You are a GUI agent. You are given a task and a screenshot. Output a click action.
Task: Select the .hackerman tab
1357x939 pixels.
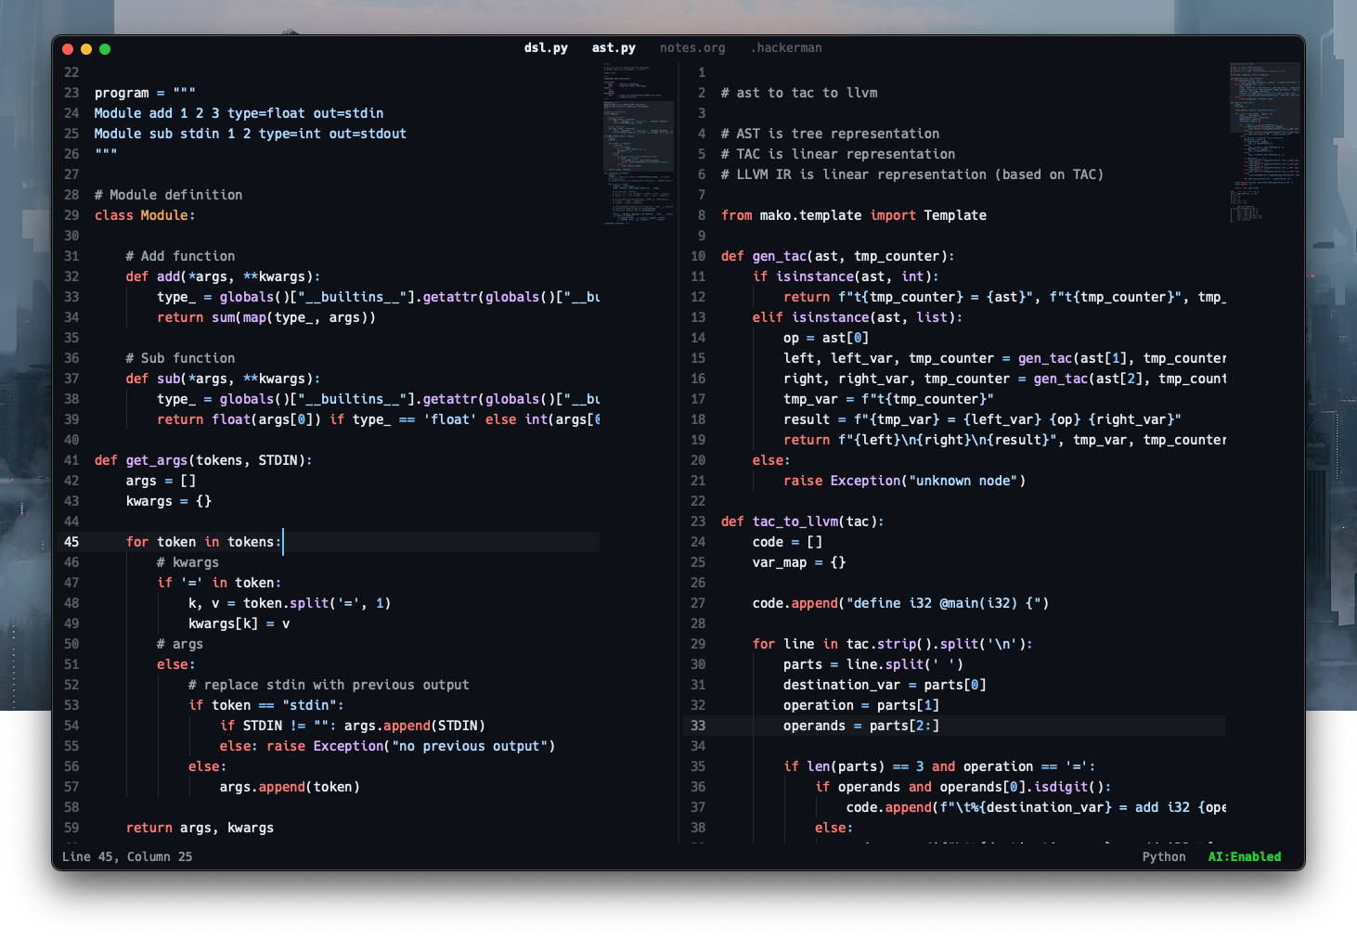tap(785, 47)
